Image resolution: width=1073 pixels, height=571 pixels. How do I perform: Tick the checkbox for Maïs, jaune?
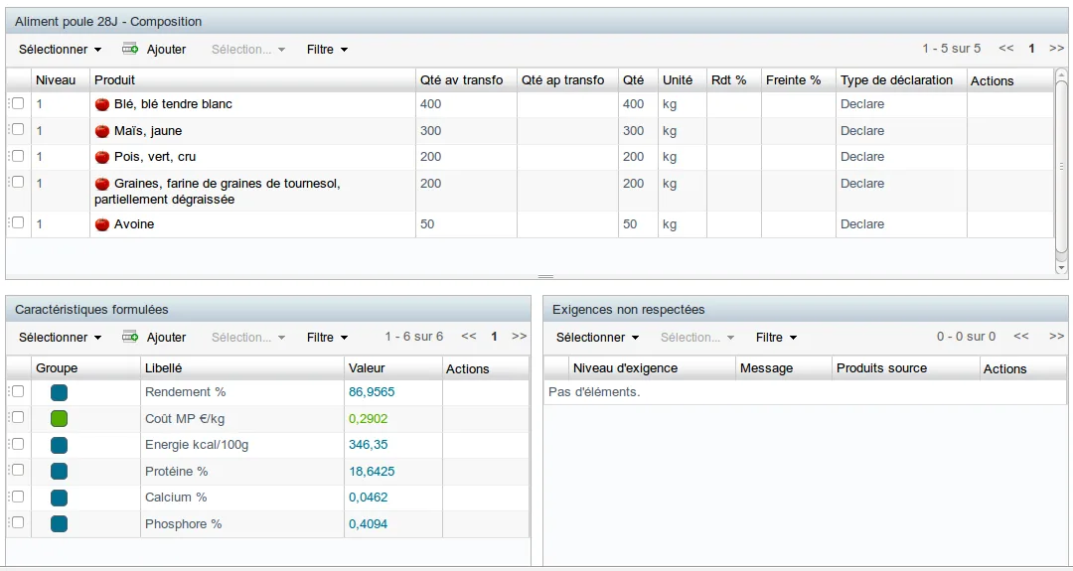point(19,130)
